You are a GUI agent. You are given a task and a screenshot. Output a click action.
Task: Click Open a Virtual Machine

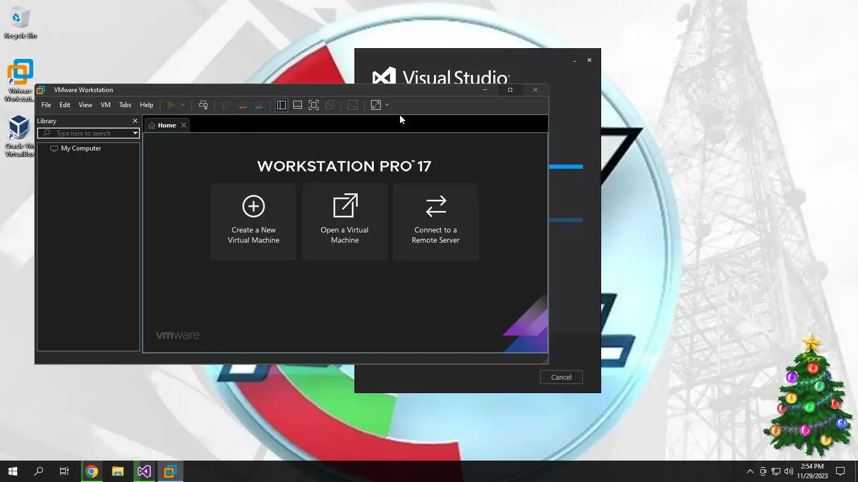pos(345,222)
